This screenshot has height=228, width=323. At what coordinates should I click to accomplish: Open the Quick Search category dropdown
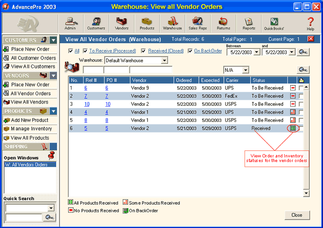(x=51, y=208)
